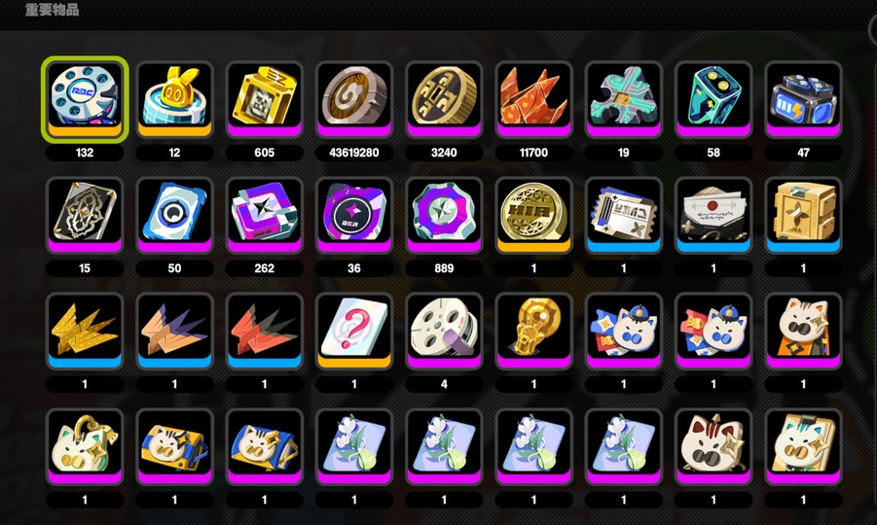Viewport: 877px width, 525px height.
Task: Select the highlighted RAC disc item showing 132
Action: (x=85, y=99)
